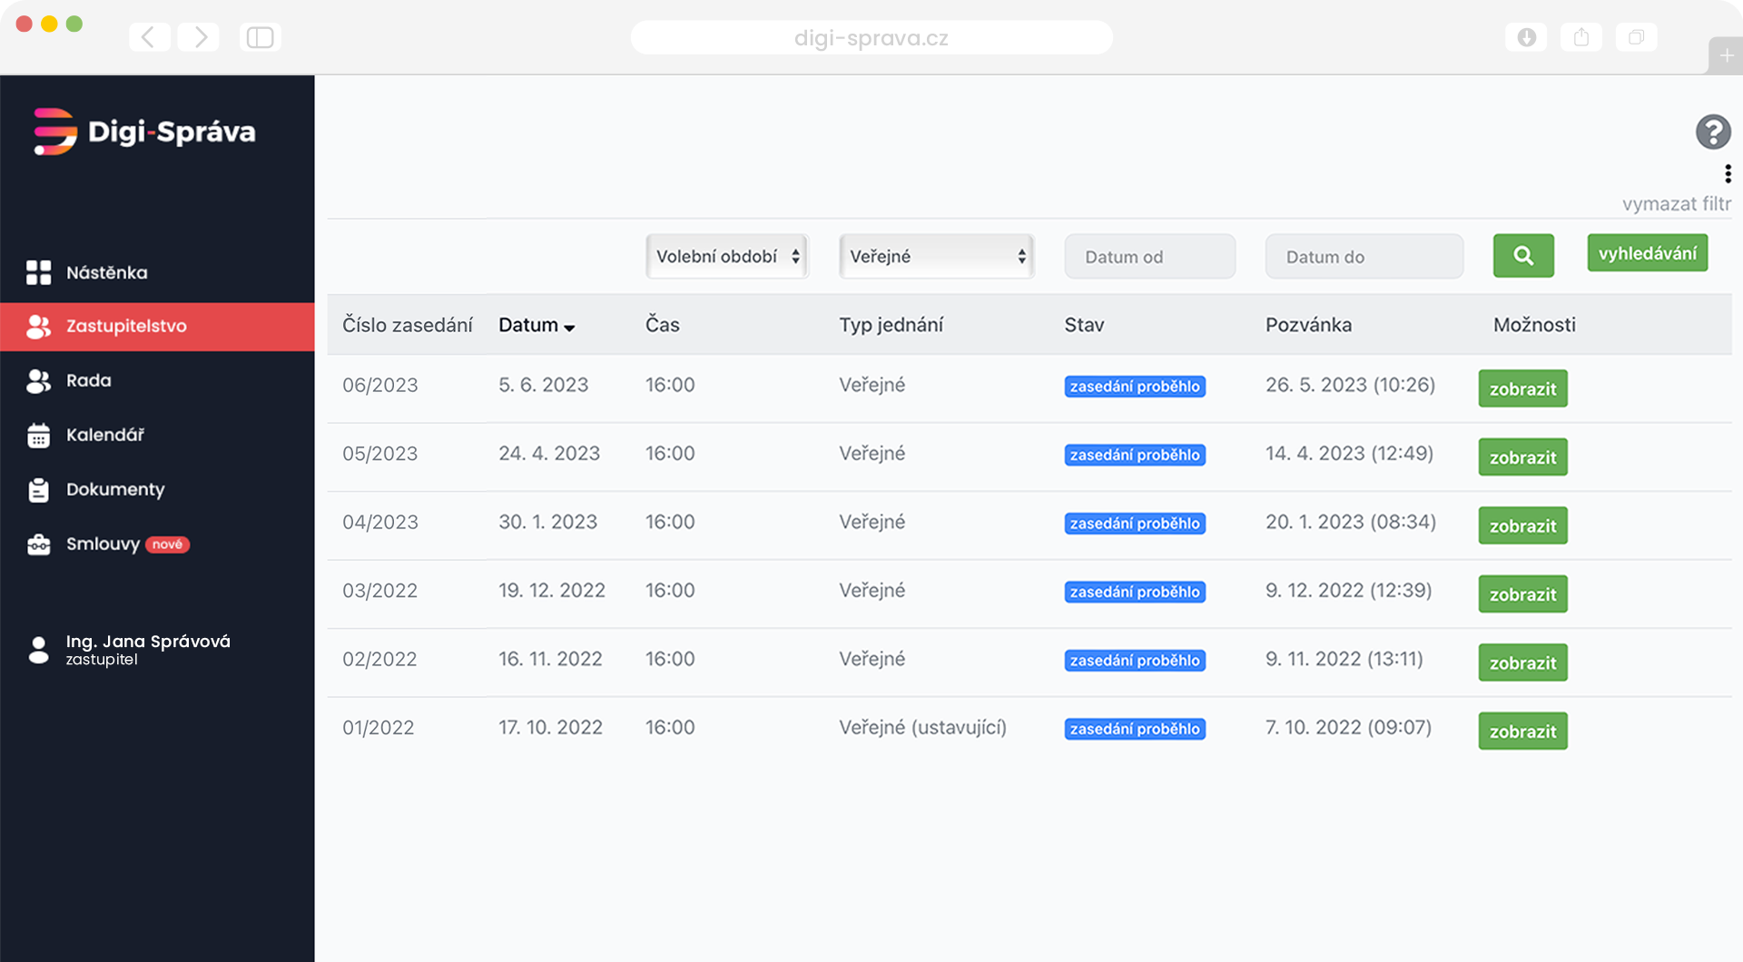1743x962 pixels.
Task: Toggle the browser sidebar icon
Action: [261, 37]
